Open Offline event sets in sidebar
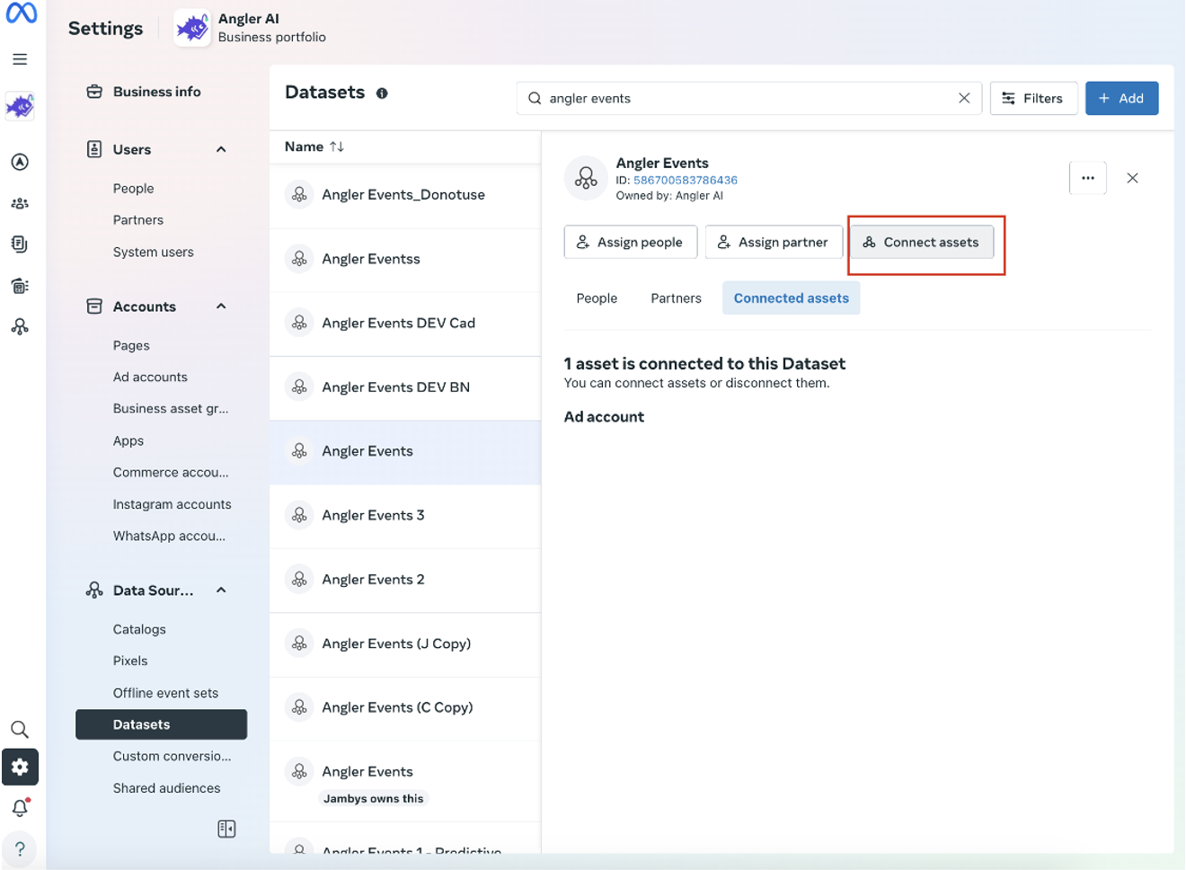The width and height of the screenshot is (1186, 870). click(165, 694)
